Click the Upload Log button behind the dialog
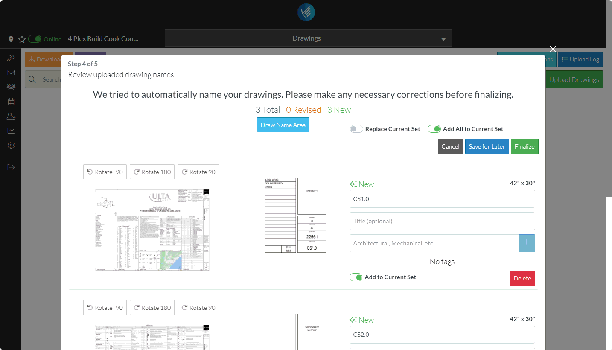Image resolution: width=612 pixels, height=350 pixels. [580, 60]
